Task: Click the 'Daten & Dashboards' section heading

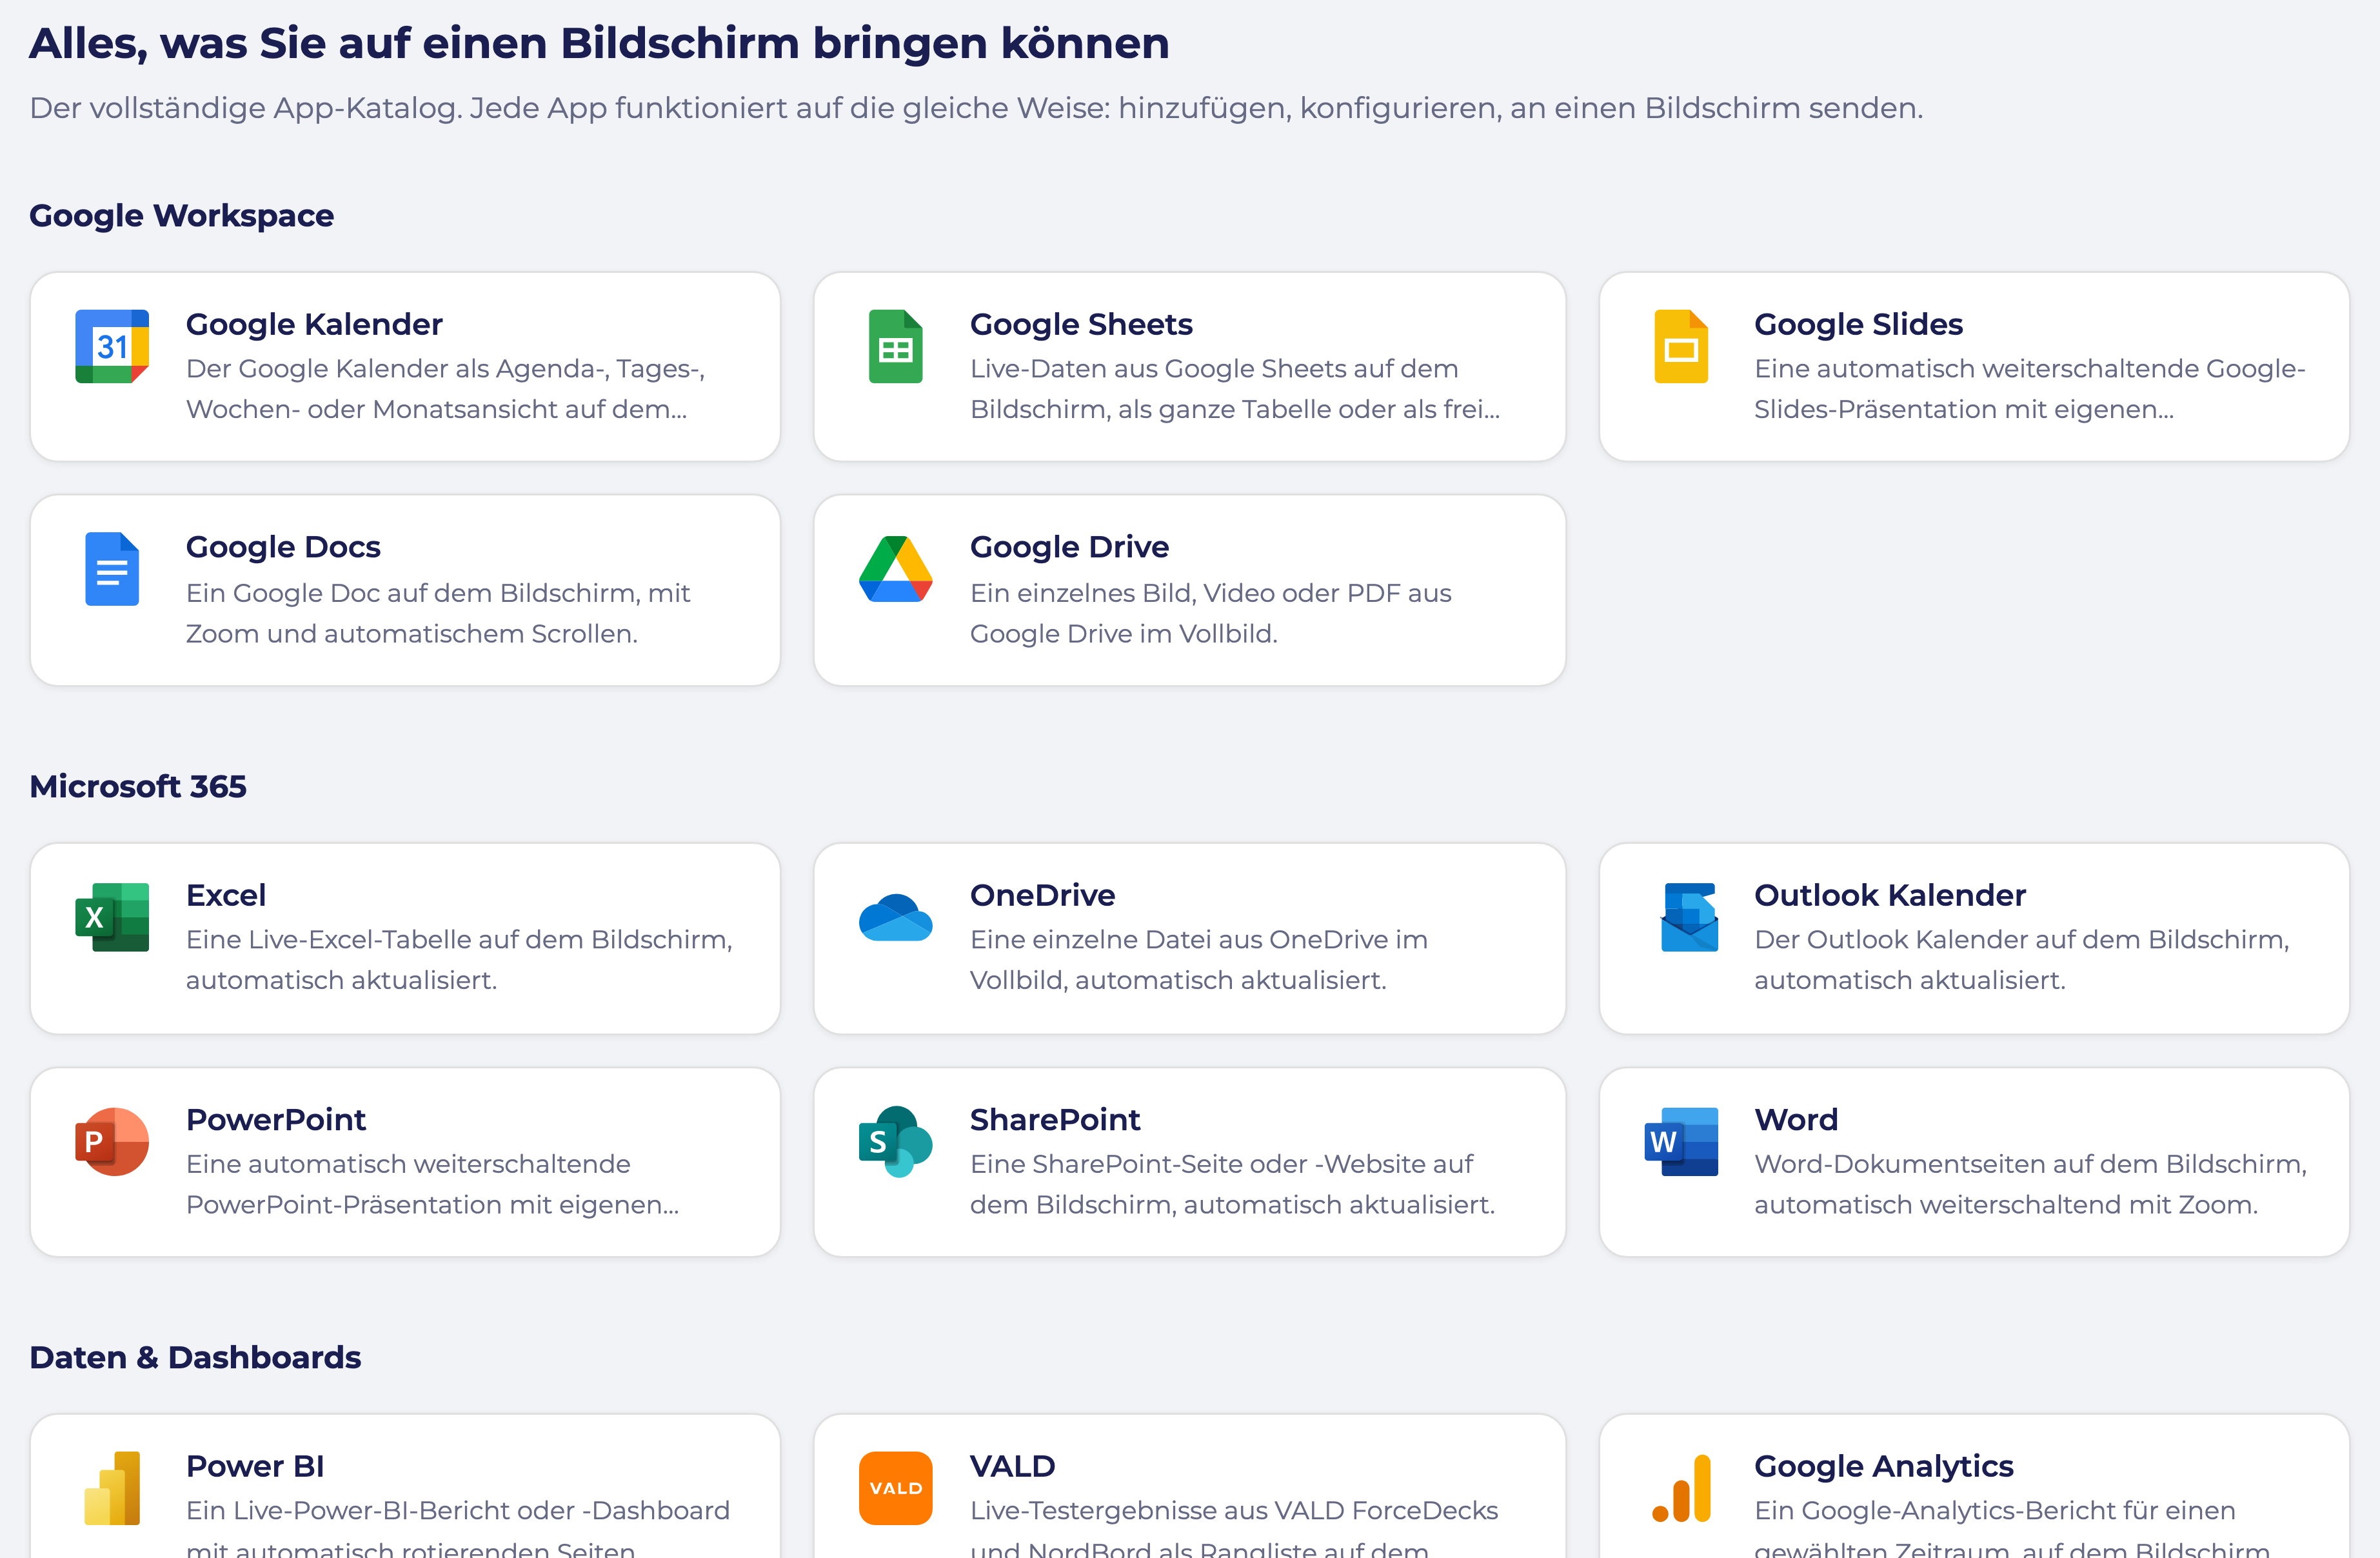Action: tap(195, 1357)
